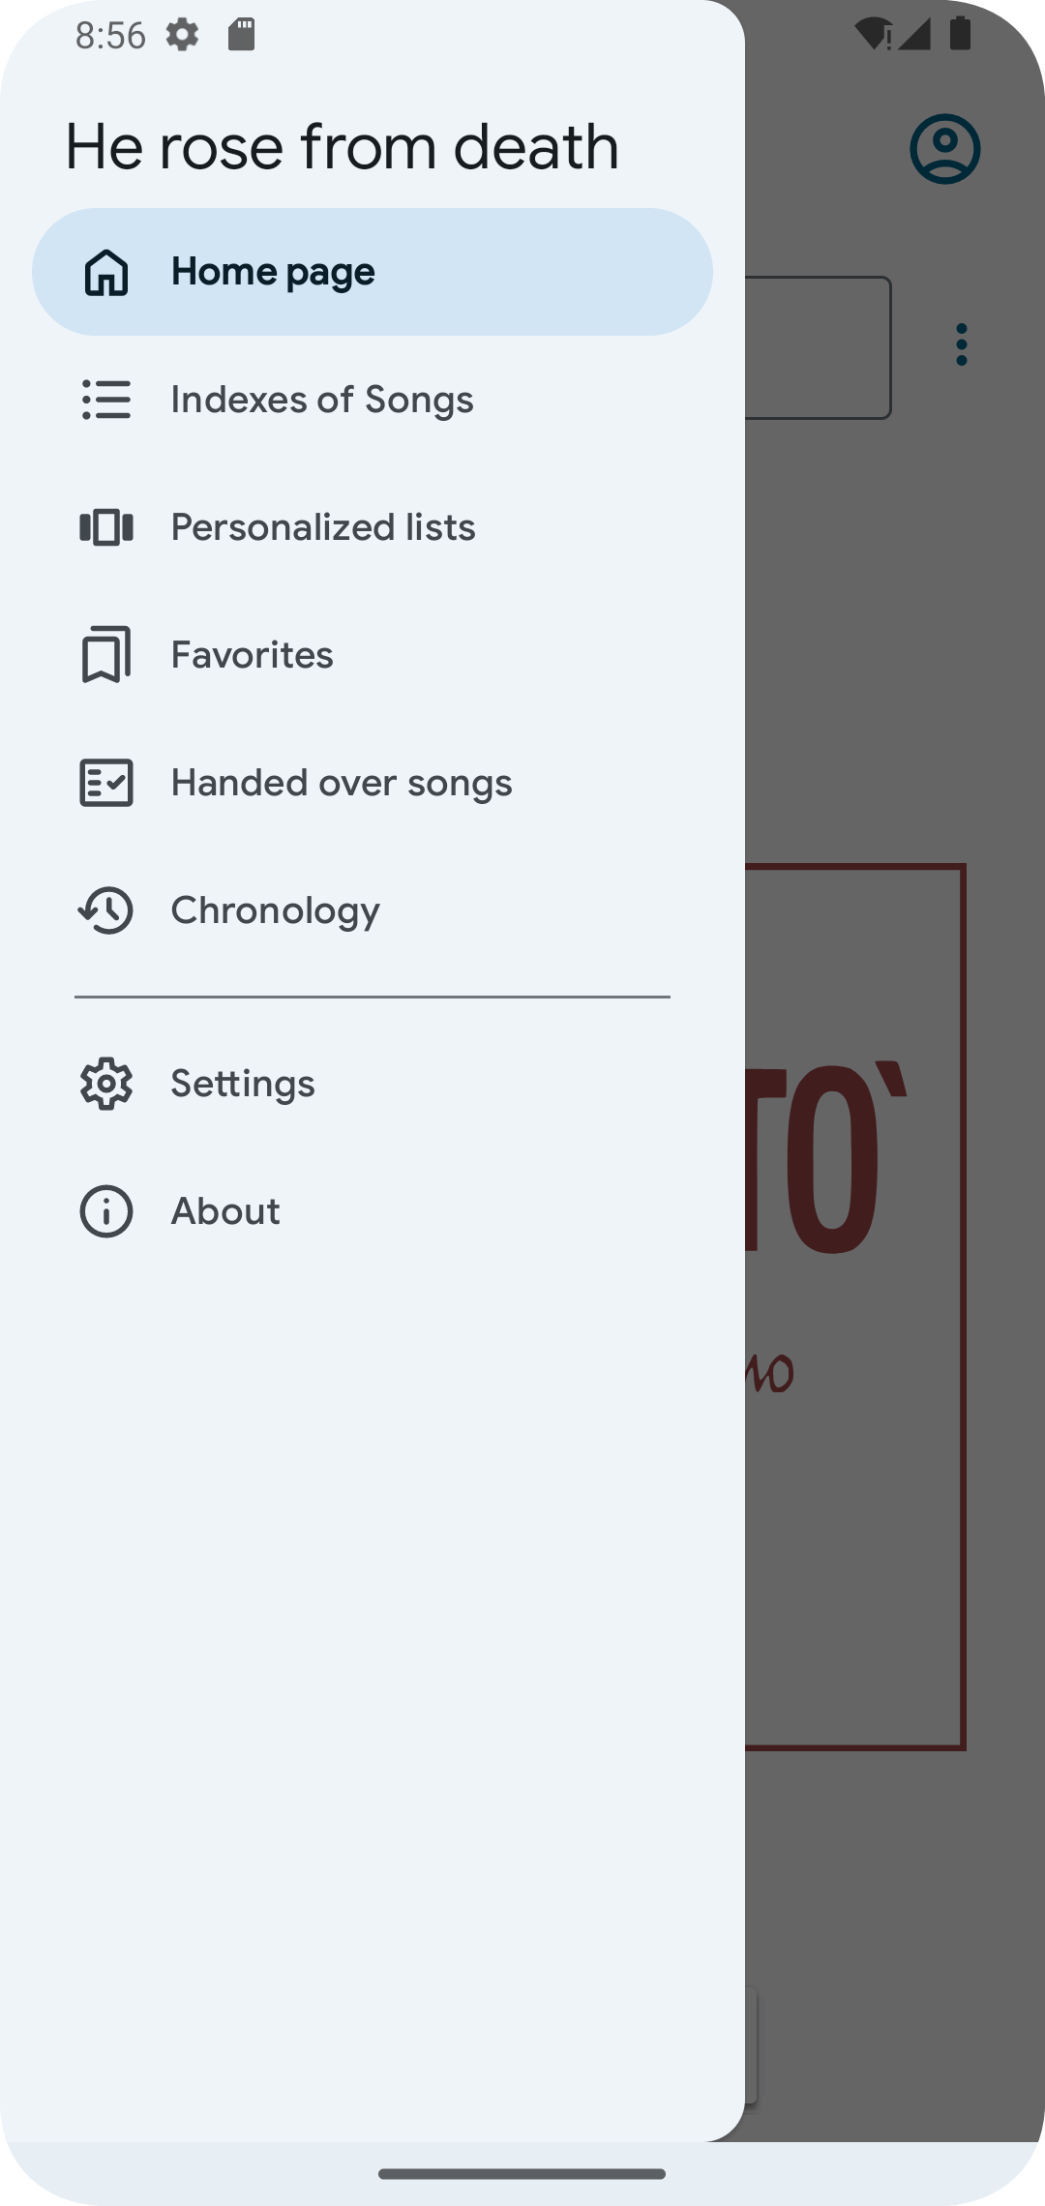Open Indexes of Songs label
The width and height of the screenshot is (1045, 2206).
(322, 400)
